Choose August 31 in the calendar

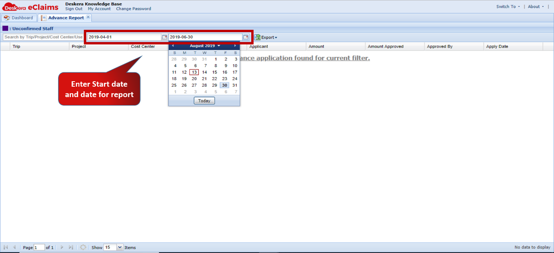click(x=235, y=85)
